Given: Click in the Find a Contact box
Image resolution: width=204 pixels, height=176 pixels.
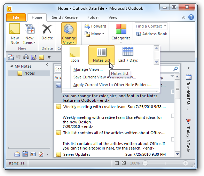Looking at the screenshot, I should [x=151, y=26].
